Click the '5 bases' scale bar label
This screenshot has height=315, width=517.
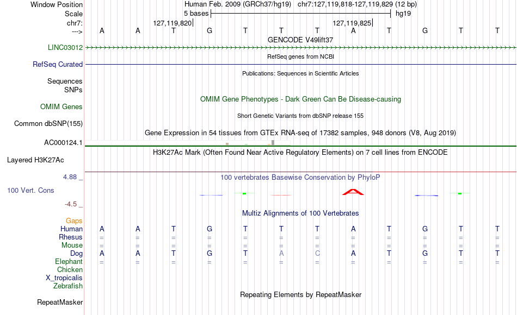tap(196, 14)
